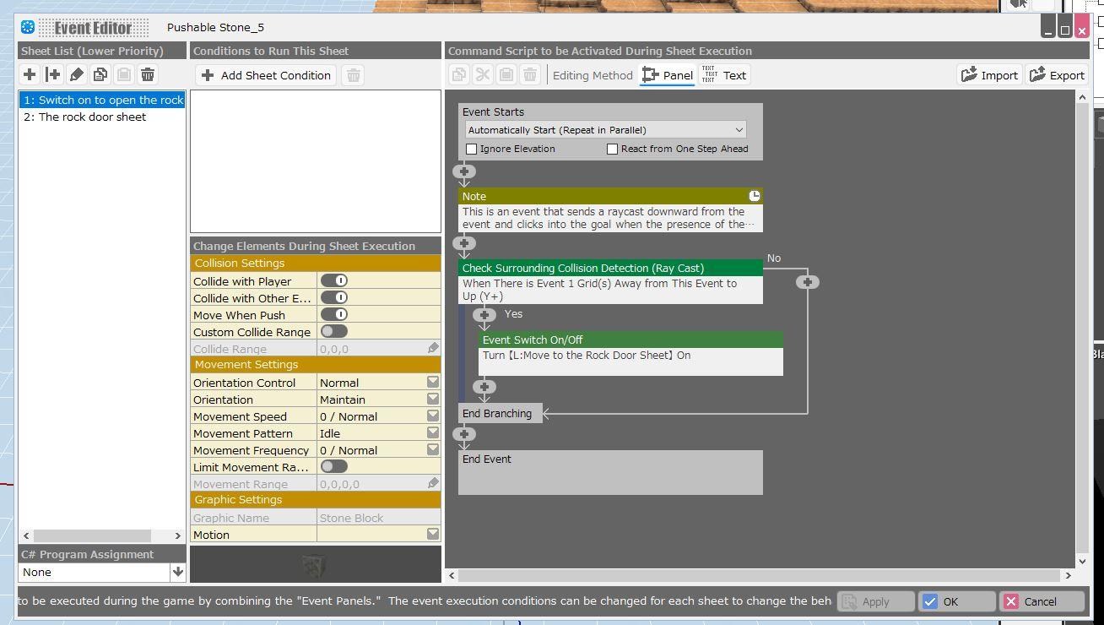This screenshot has width=1104, height=625.
Task: Switch editing method to Text
Action: click(724, 75)
